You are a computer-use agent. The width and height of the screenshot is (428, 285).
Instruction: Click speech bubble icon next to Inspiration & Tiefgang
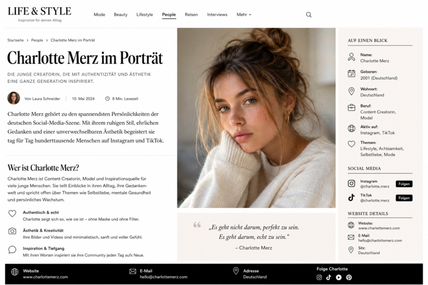[x=12, y=249]
